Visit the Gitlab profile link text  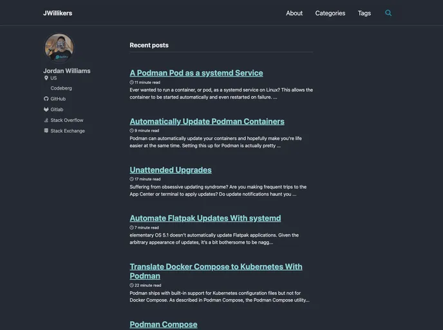(x=57, y=110)
